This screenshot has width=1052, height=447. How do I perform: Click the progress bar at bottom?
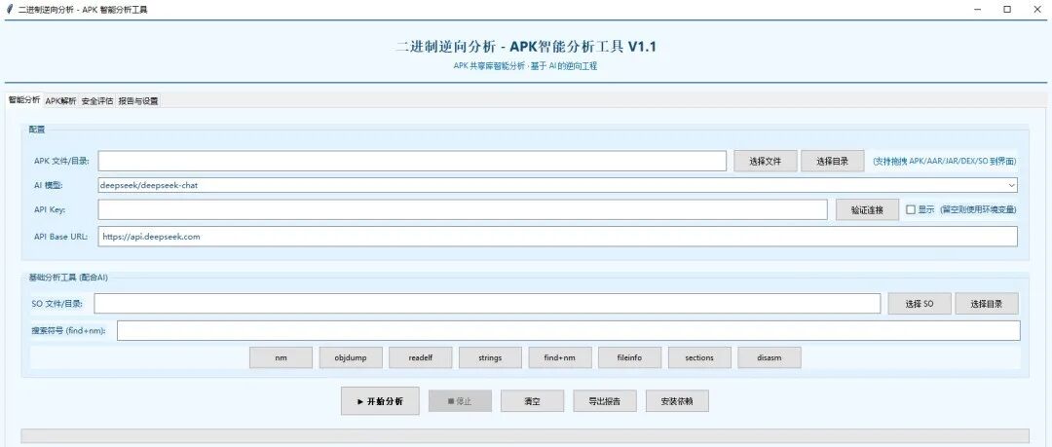(525, 436)
